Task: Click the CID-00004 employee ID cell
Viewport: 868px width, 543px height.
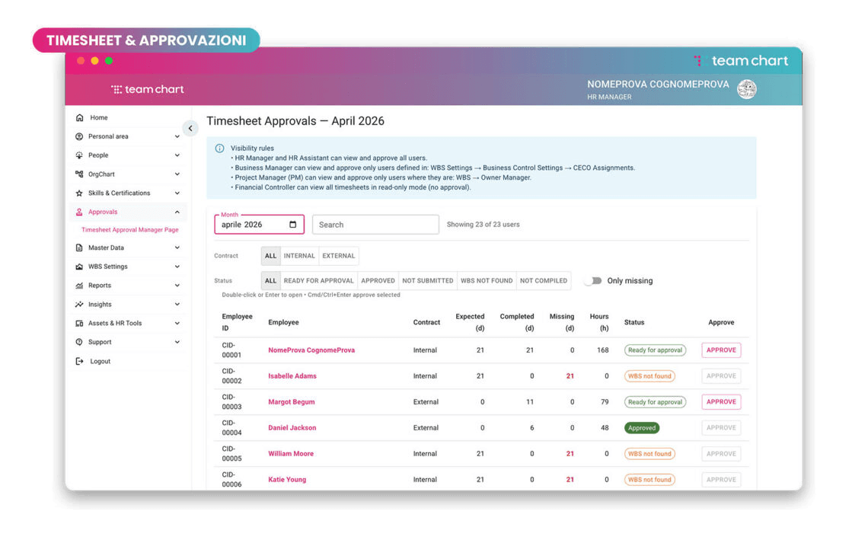Action: 231,428
